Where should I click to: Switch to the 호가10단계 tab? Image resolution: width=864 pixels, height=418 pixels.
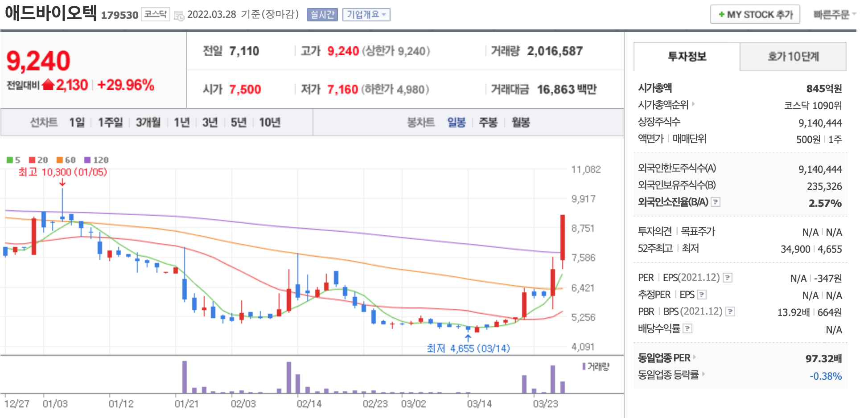[x=793, y=57]
